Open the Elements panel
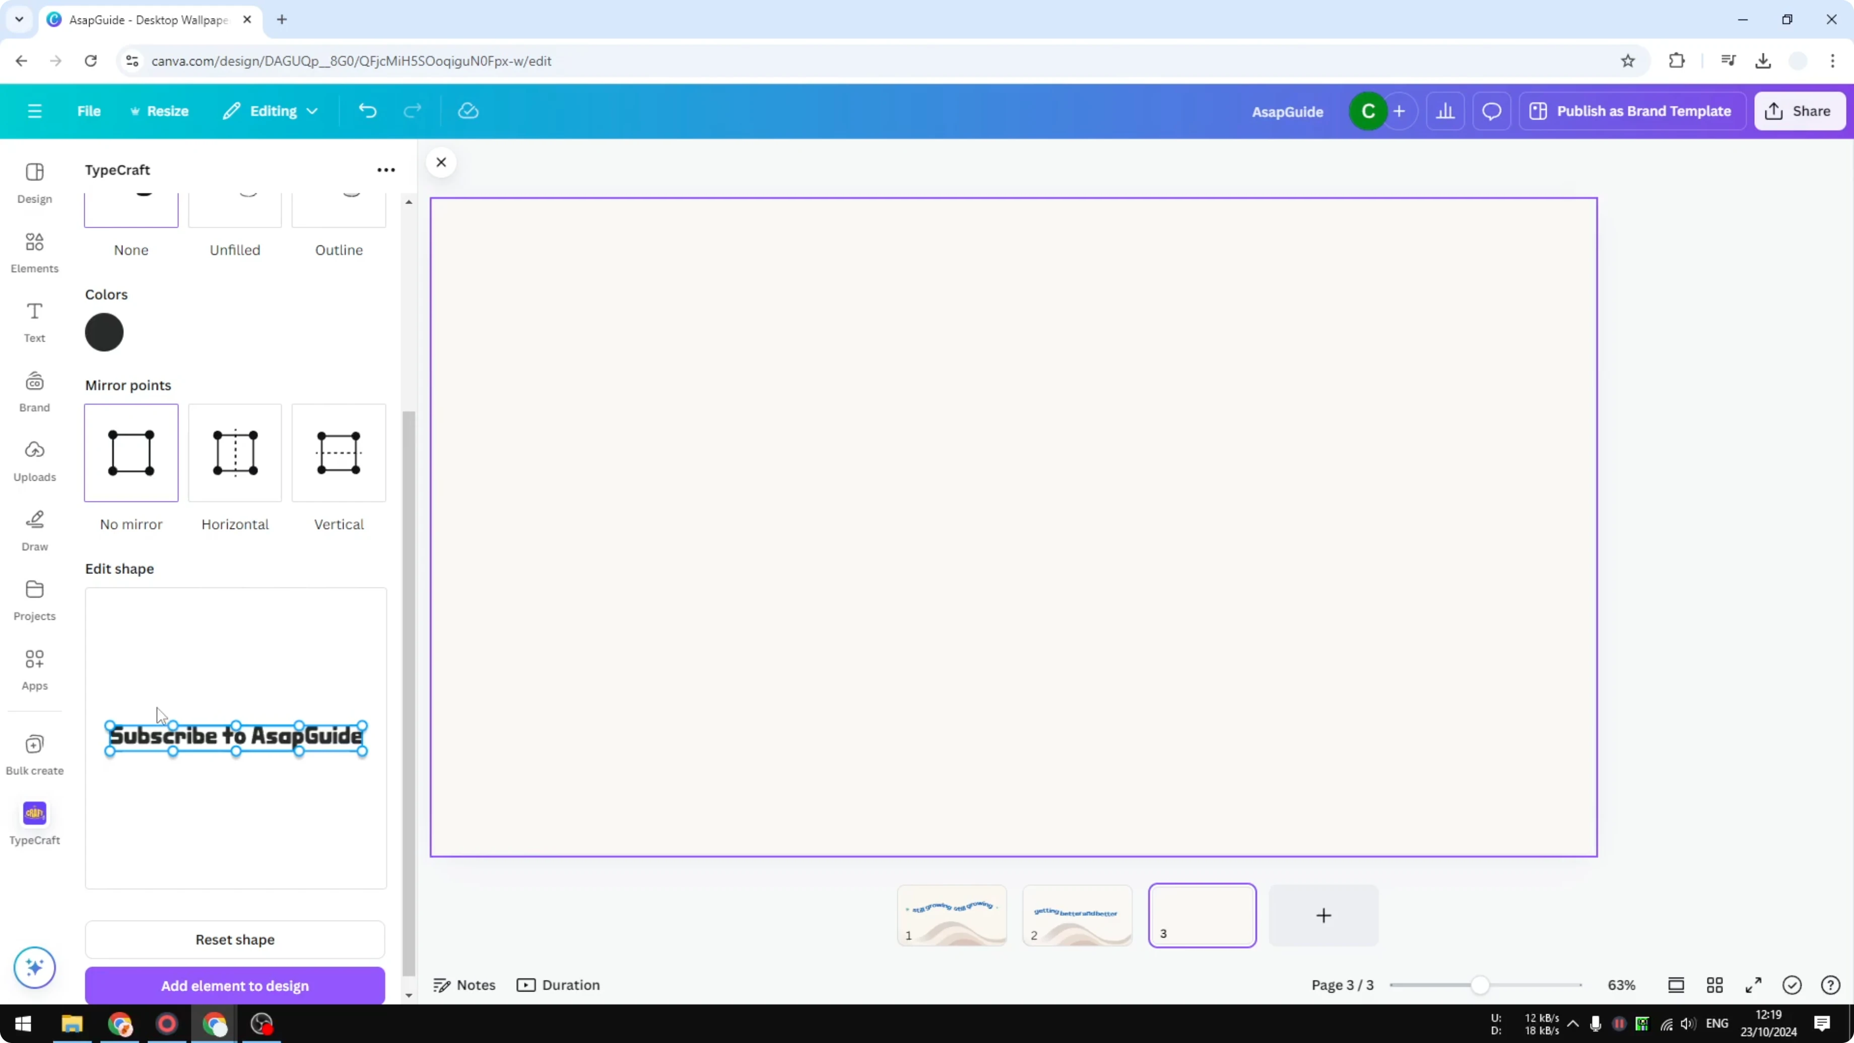This screenshot has width=1854, height=1043. click(34, 252)
